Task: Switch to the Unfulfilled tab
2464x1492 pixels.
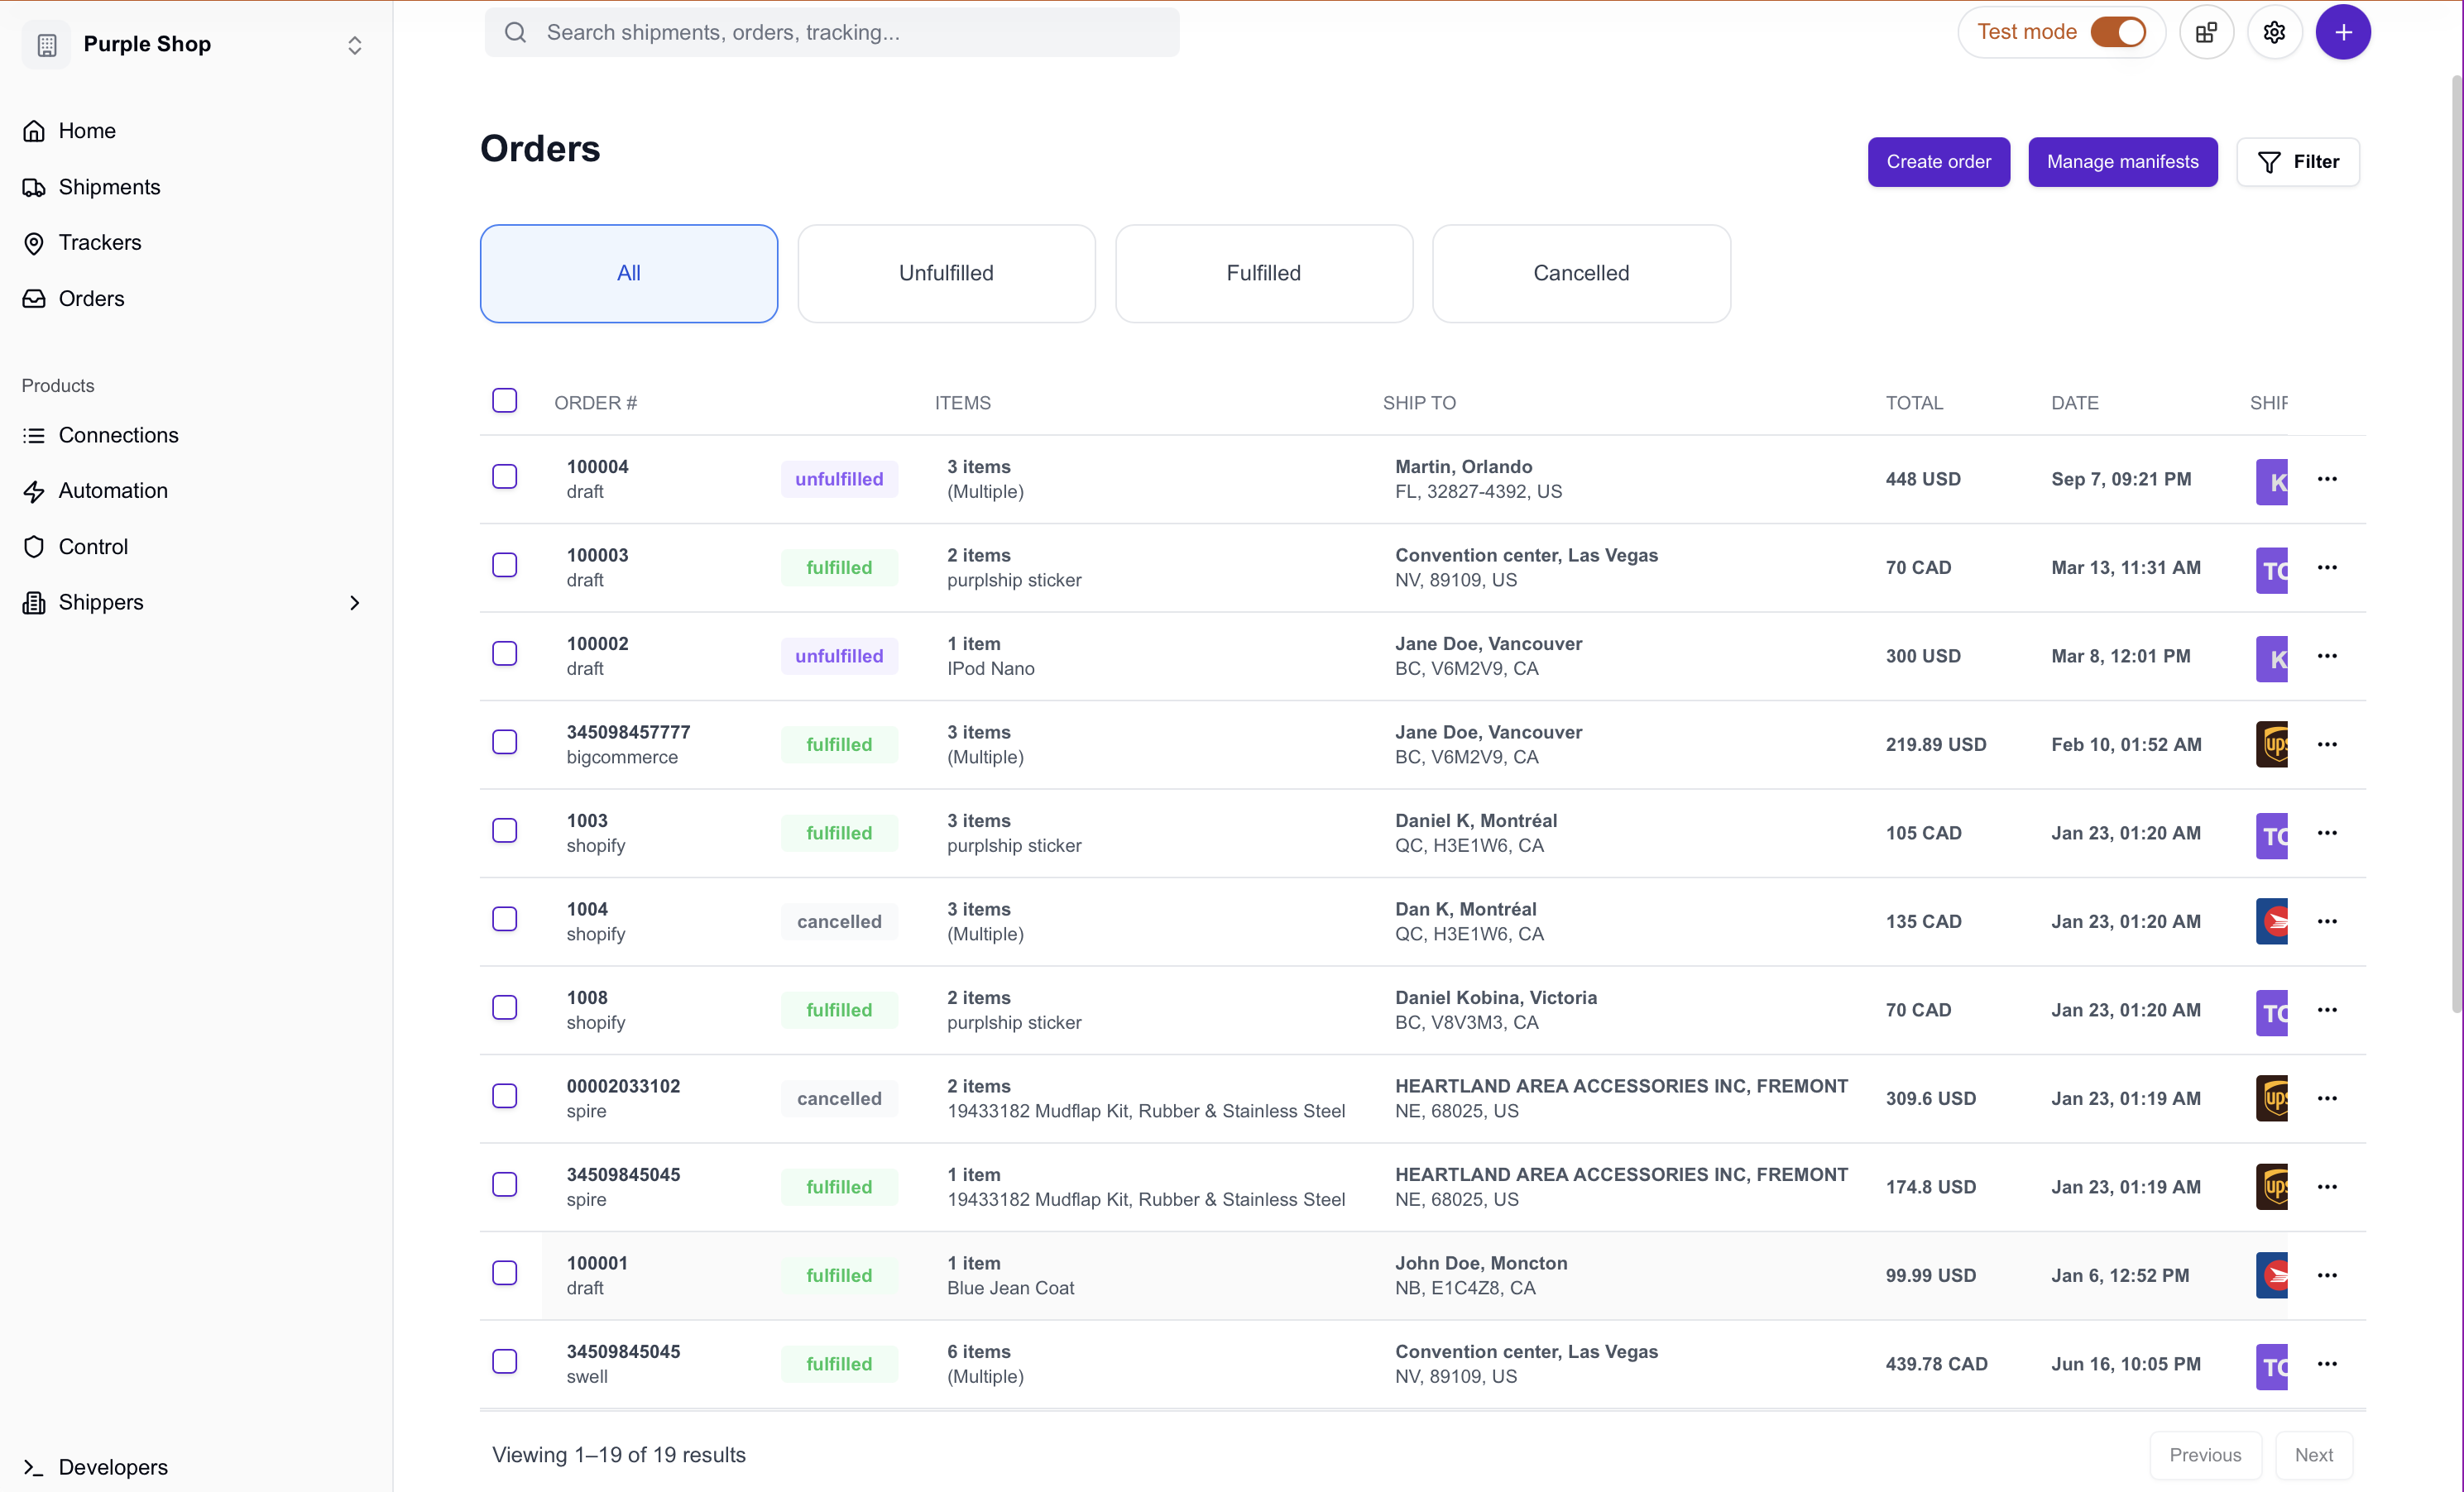Action: [x=945, y=273]
